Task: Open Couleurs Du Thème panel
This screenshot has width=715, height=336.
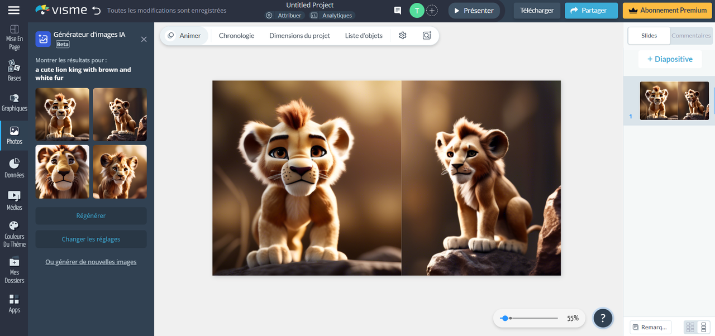Action: [14, 234]
